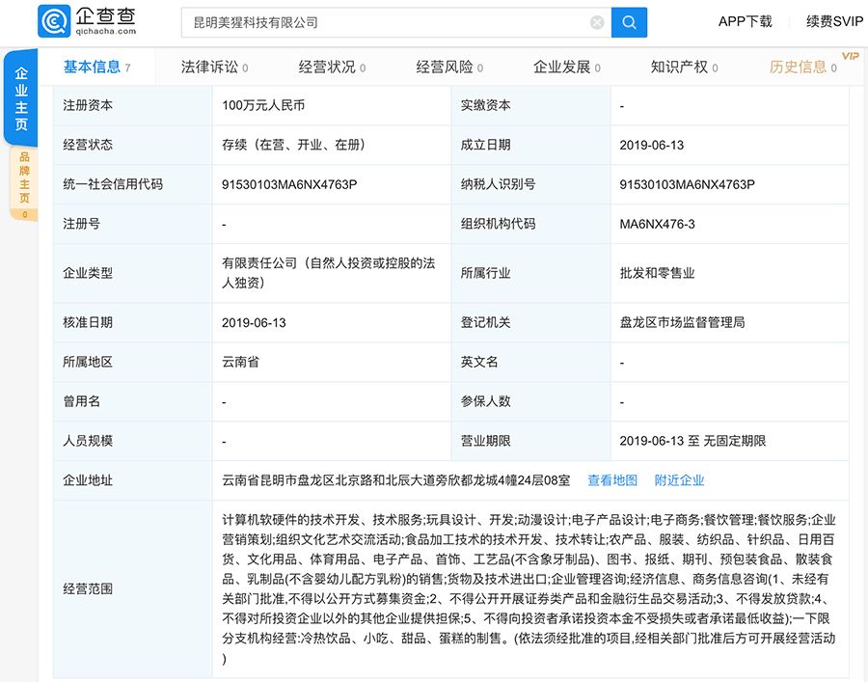Screen dimensions: 868x682
Task: Click the registrar 盘龙区市场监督管理局
Action: point(682,322)
